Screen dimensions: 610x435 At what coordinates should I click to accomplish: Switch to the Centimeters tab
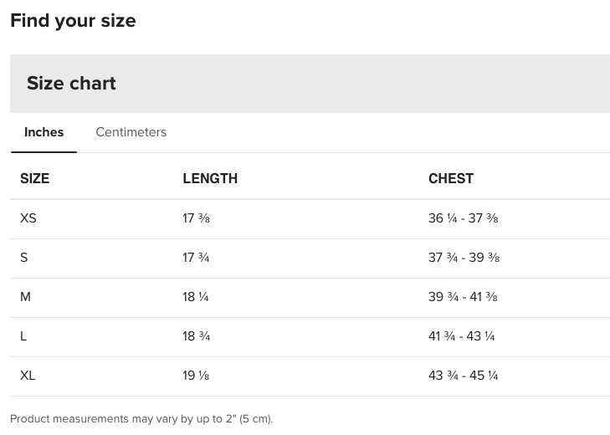(x=131, y=132)
